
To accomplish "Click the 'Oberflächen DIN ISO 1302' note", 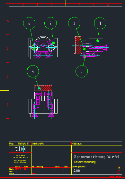I will click(20, 156).
